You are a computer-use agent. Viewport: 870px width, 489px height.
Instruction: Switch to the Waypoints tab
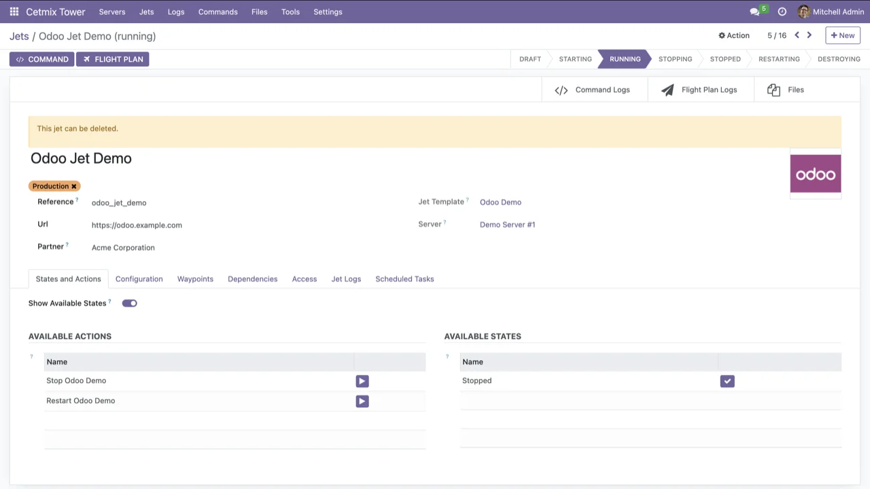tap(195, 279)
